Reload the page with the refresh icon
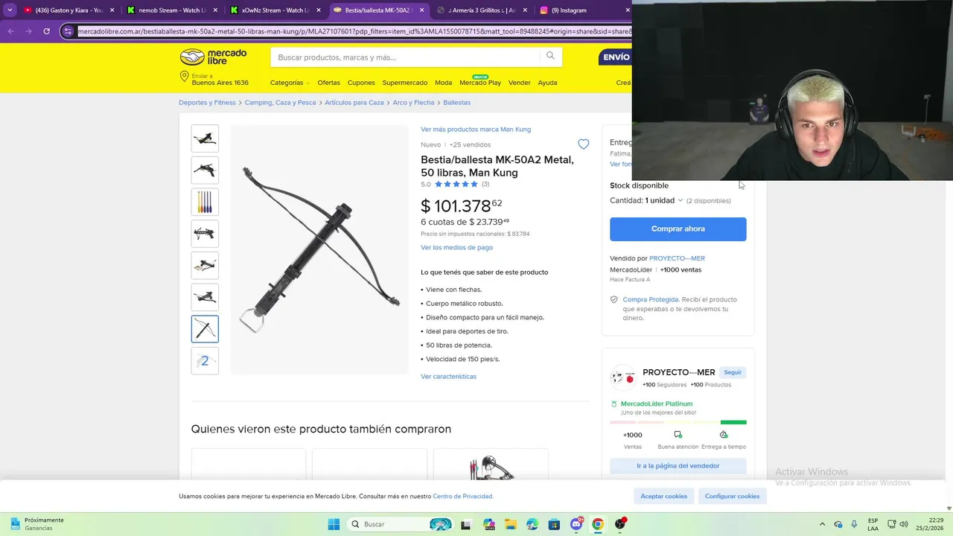953x536 pixels. tap(46, 31)
